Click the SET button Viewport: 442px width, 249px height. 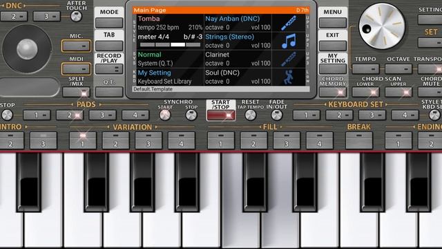click(x=430, y=43)
